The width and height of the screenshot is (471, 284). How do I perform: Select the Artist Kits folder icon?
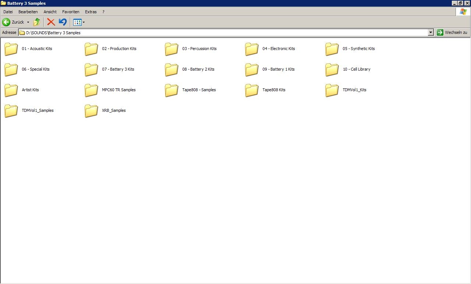point(11,90)
